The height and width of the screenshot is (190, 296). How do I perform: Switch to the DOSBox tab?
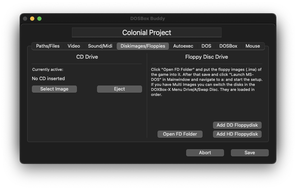pyautogui.click(x=228, y=46)
